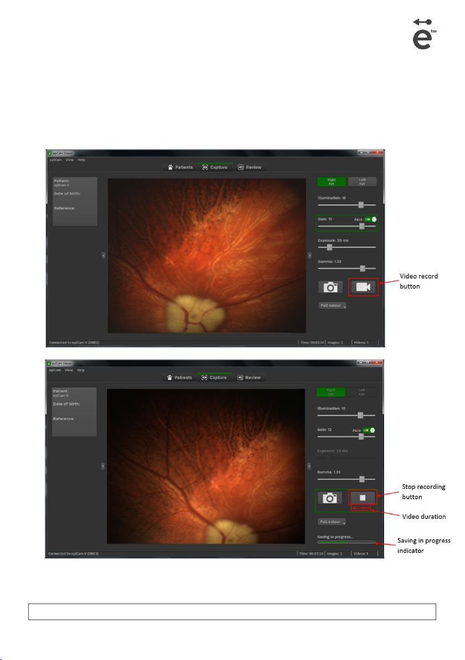Click previous image arrow in lower window
Screen dimensions: 465x660
(102, 466)
